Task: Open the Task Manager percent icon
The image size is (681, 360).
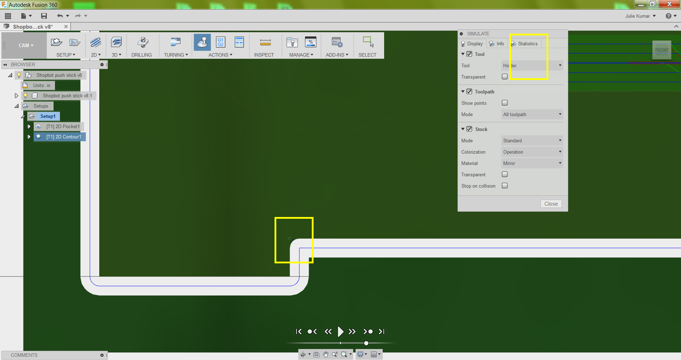Action: tap(311, 42)
